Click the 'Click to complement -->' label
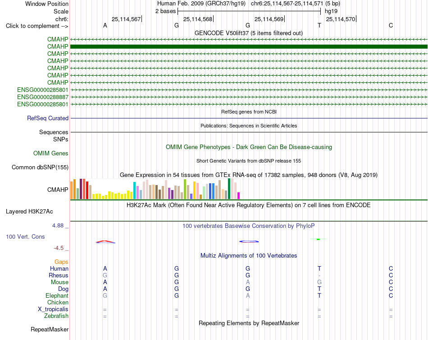The image size is (428, 340). (x=37, y=26)
